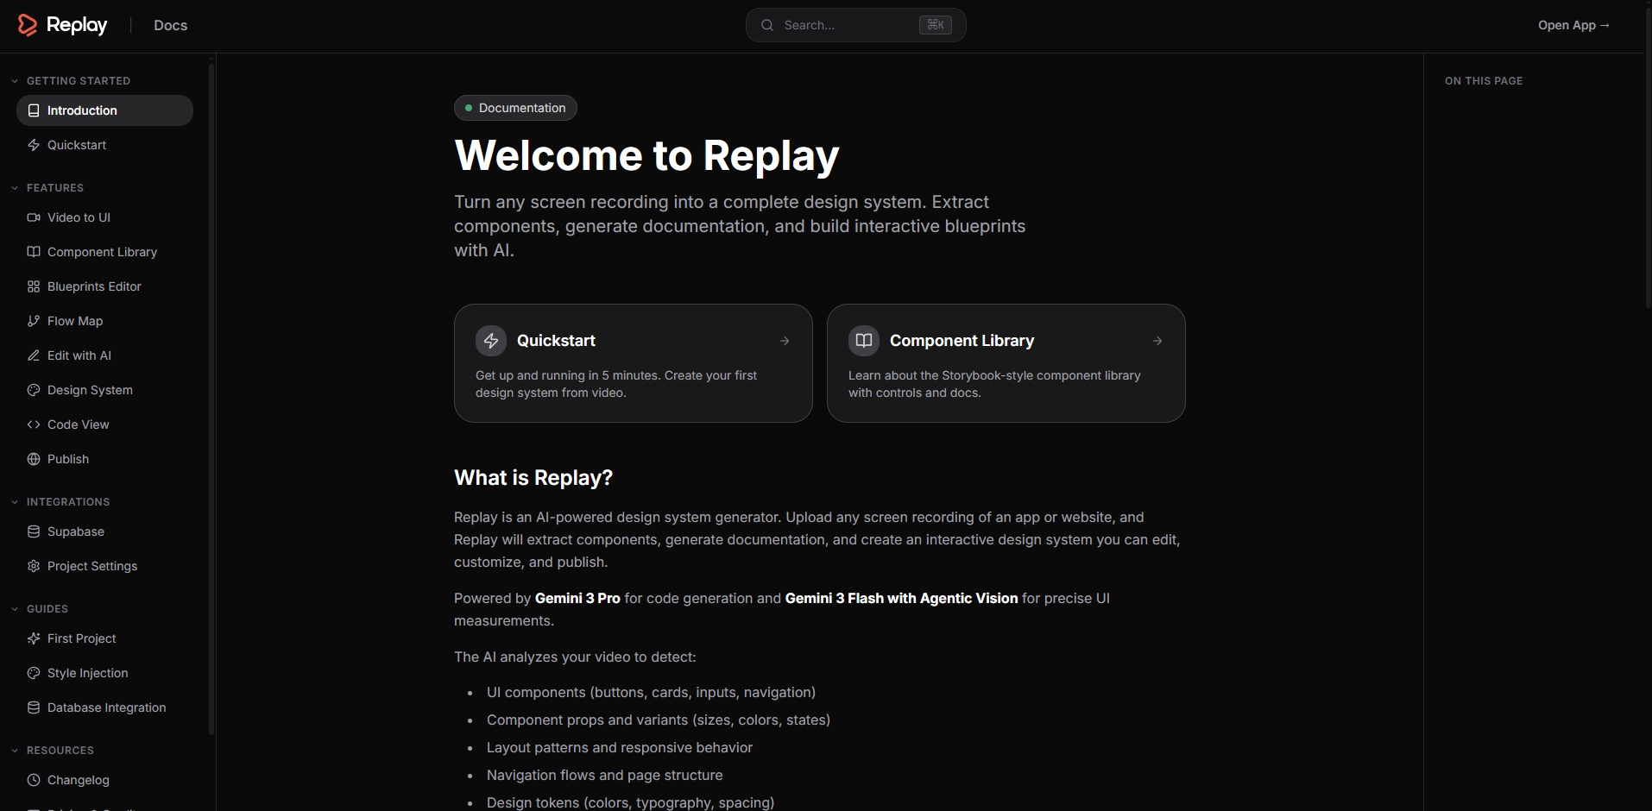Open Project Settings page

coord(104,566)
